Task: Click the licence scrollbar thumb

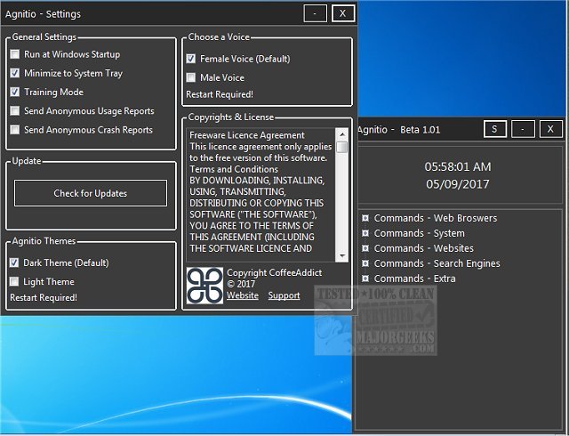Action: tap(341, 147)
